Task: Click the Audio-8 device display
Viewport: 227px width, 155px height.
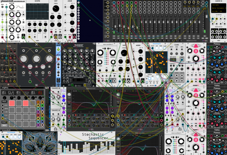Action: click(219, 8)
